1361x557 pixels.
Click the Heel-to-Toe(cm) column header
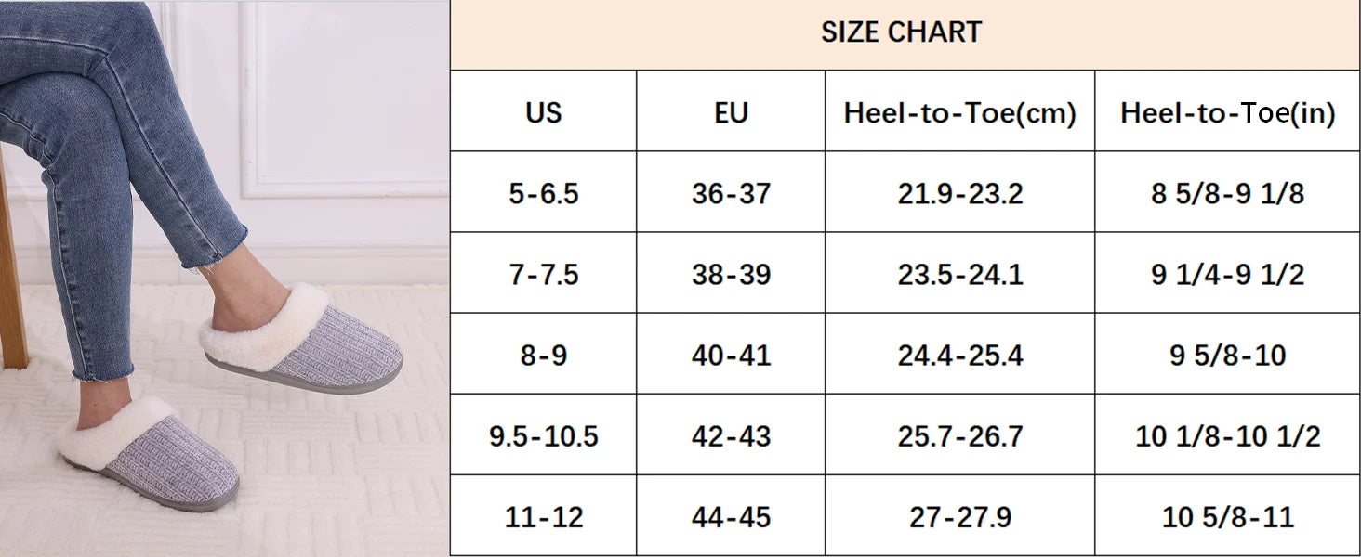(x=959, y=111)
